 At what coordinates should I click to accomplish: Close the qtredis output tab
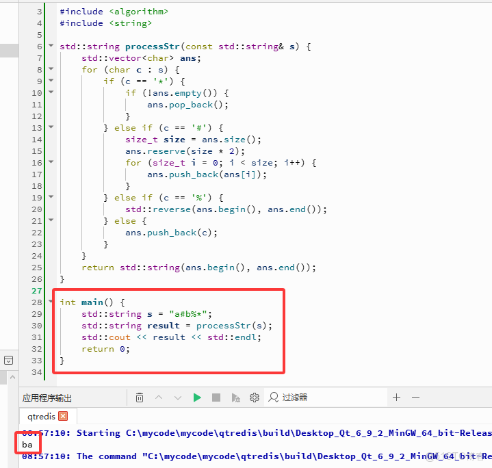pyautogui.click(x=63, y=416)
